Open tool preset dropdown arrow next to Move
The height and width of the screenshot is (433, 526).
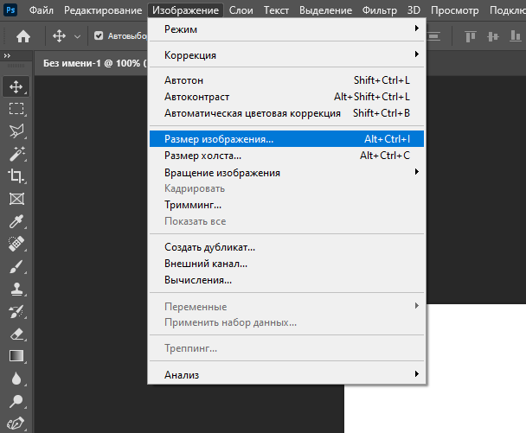pyautogui.click(x=77, y=36)
